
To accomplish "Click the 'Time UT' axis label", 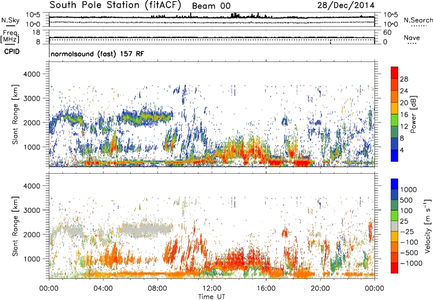I will click(212, 296).
